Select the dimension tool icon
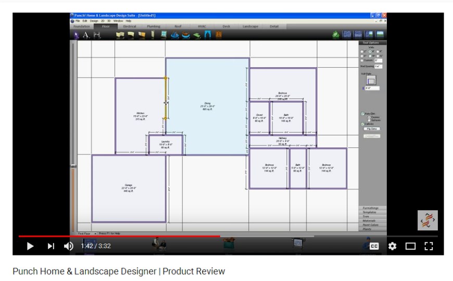 click(x=97, y=35)
